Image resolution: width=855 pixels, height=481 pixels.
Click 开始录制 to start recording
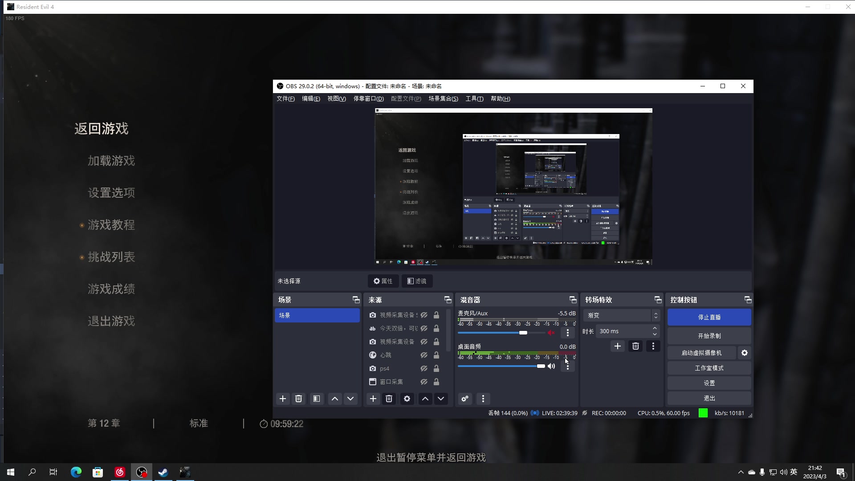709,336
